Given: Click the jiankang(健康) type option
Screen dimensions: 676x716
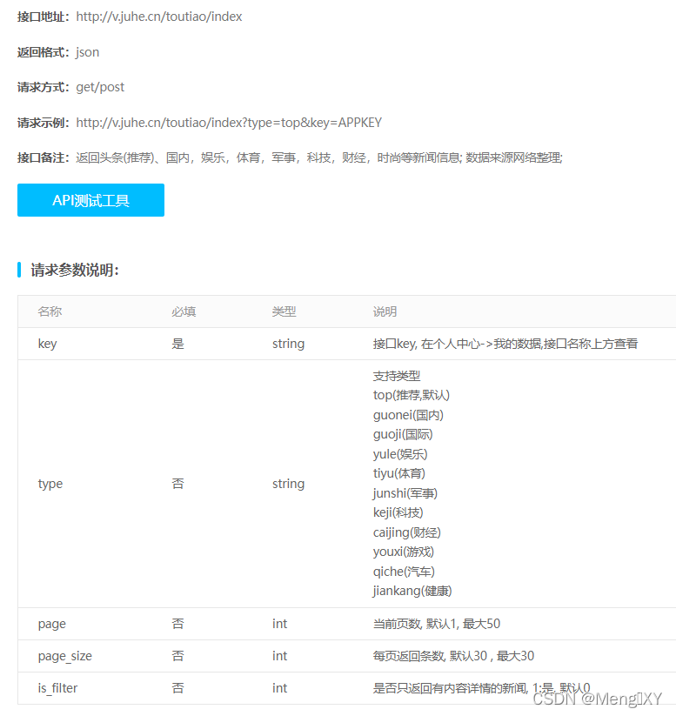Looking at the screenshot, I should coord(412,592).
